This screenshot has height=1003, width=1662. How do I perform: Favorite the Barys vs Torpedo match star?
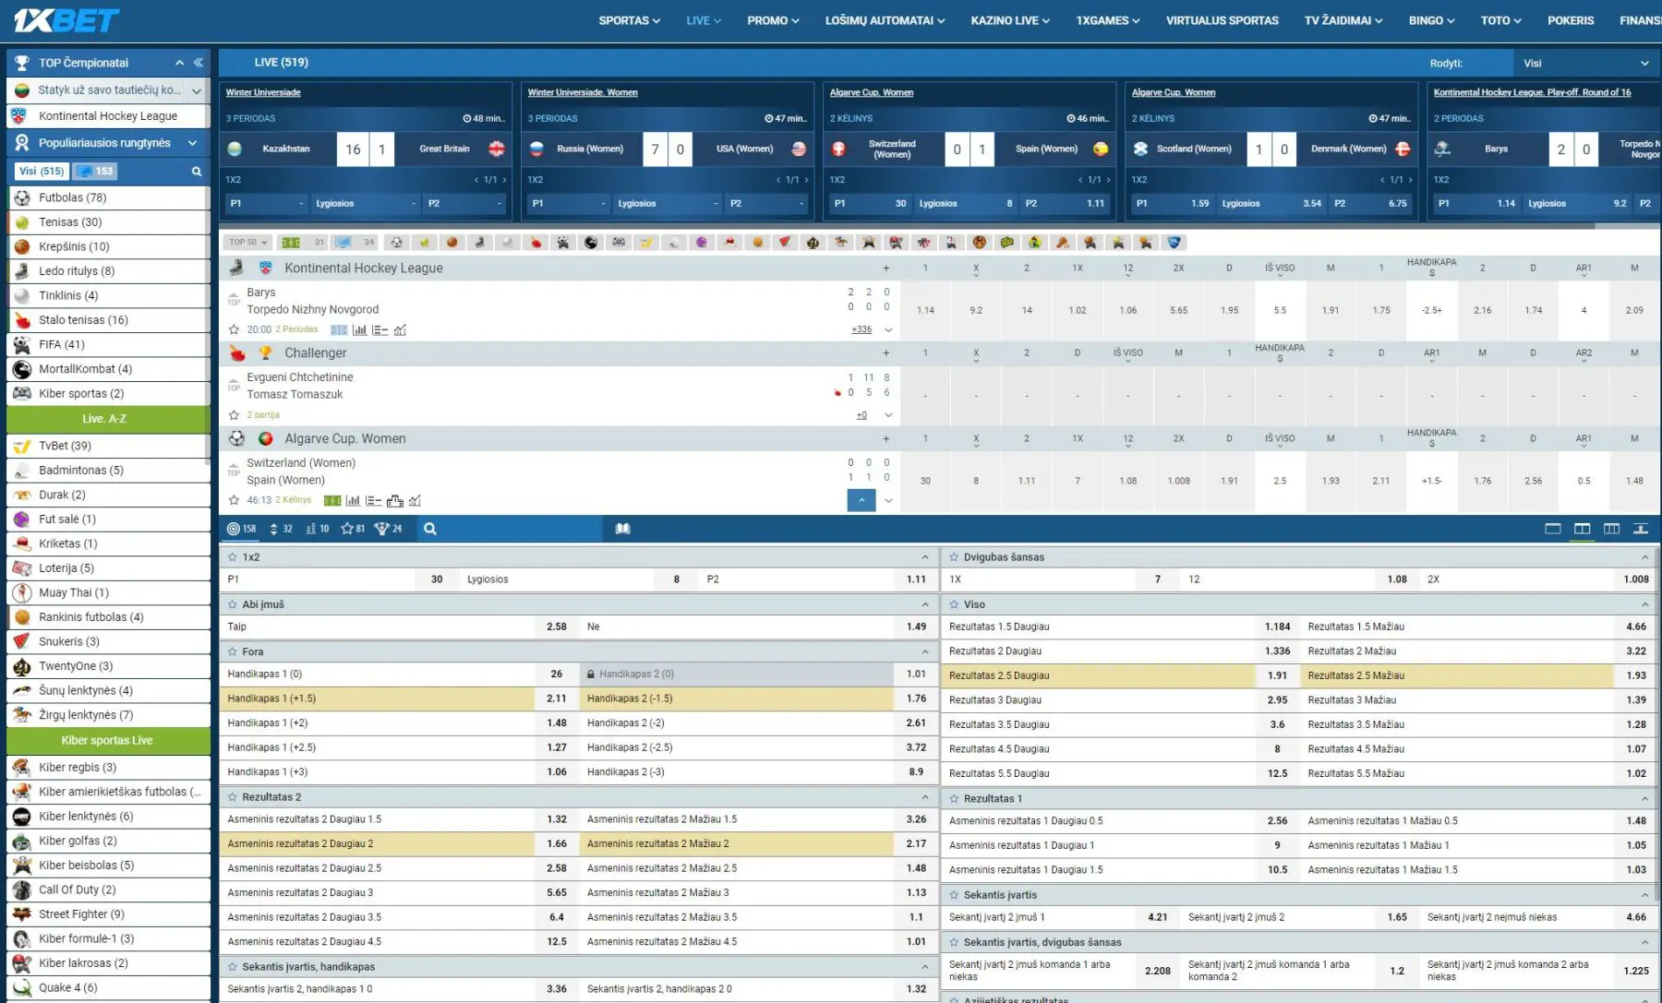coord(234,329)
